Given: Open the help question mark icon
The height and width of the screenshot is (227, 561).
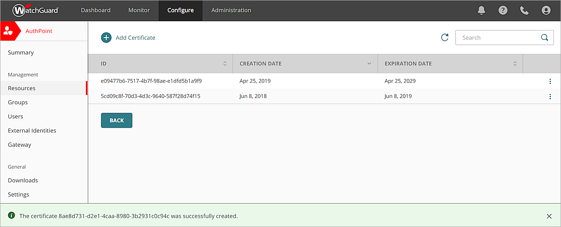Looking at the screenshot, I should (503, 10).
